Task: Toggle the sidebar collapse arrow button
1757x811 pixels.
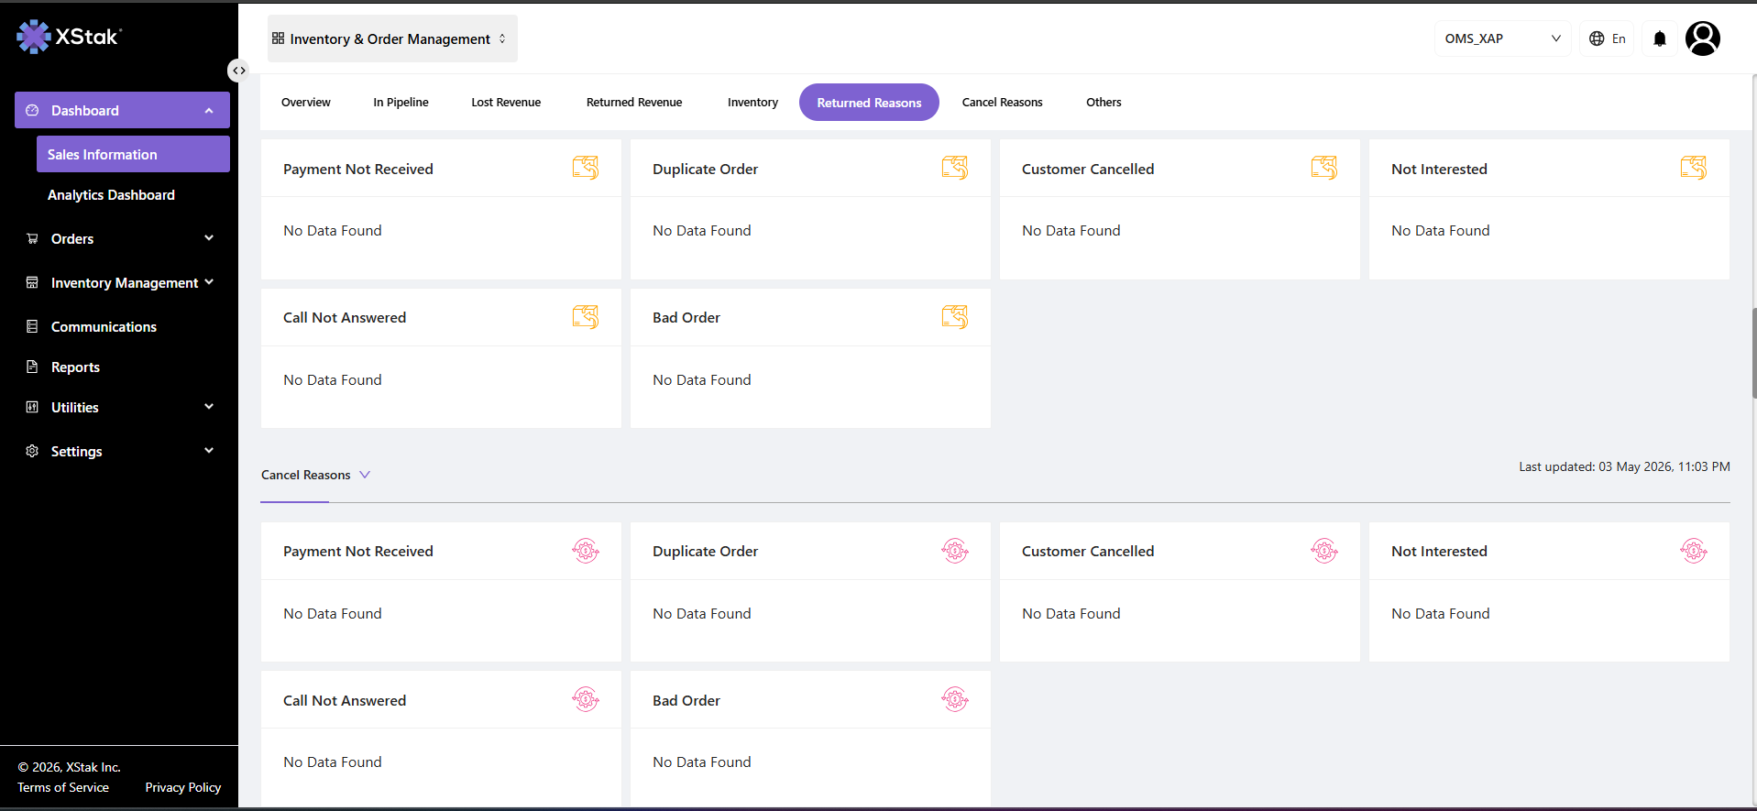Action: click(238, 71)
